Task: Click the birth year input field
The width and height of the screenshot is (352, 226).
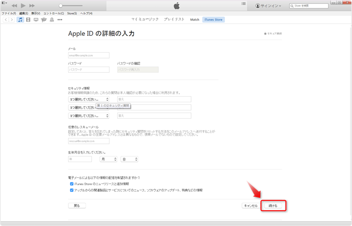Action: click(80, 159)
